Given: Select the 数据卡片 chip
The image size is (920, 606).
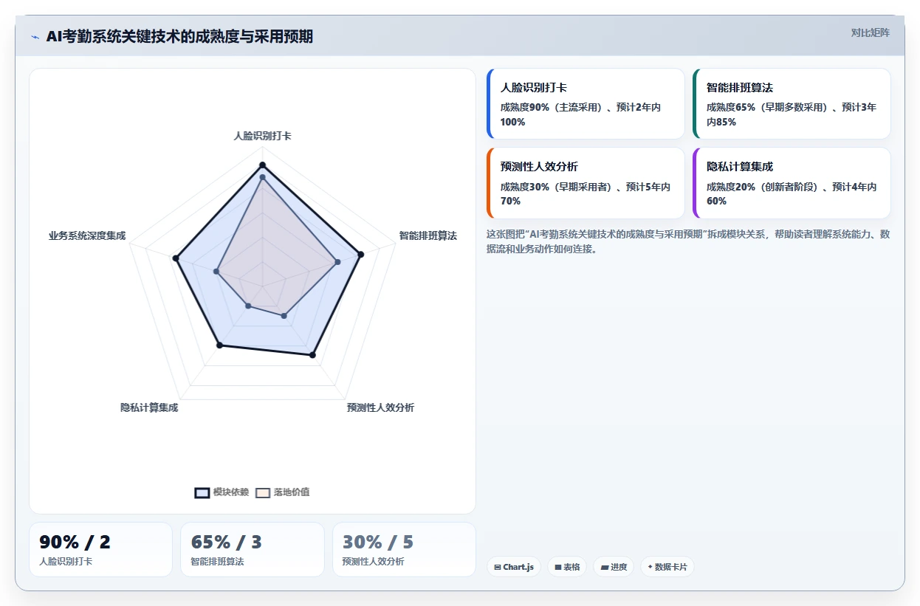Looking at the screenshot, I should click(x=667, y=567).
